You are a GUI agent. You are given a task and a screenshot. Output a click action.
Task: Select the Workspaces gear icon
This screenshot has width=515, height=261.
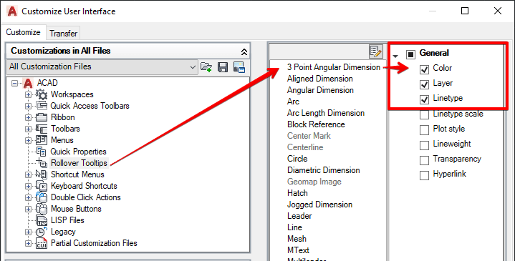42,94
